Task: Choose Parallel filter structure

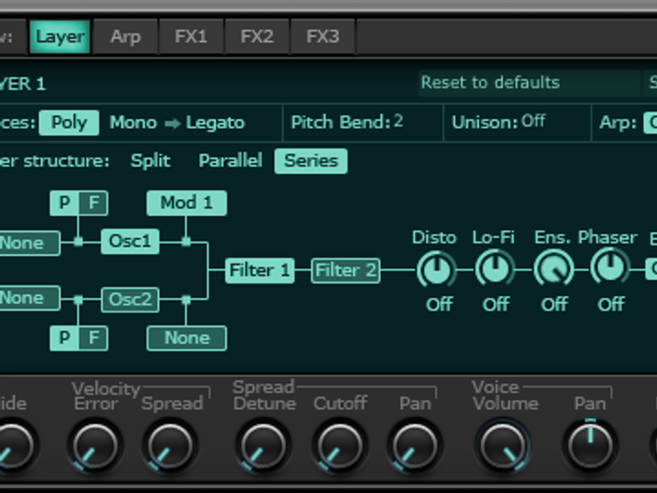Action: click(230, 161)
